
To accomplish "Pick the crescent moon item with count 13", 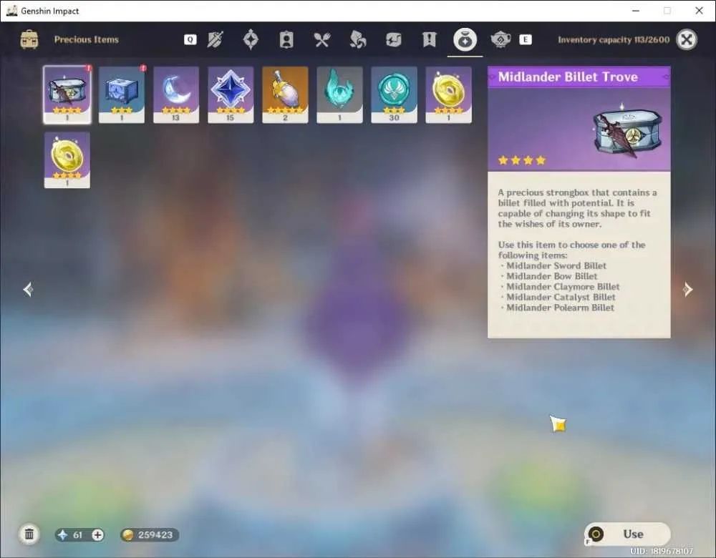I will click(x=176, y=95).
